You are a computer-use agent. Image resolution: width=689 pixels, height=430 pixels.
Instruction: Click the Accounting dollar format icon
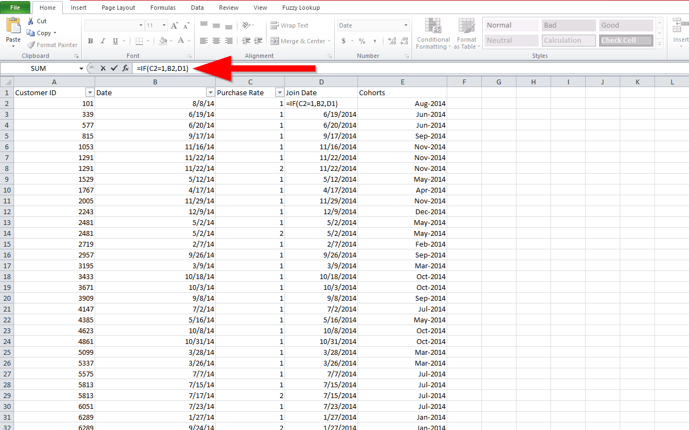pos(343,41)
